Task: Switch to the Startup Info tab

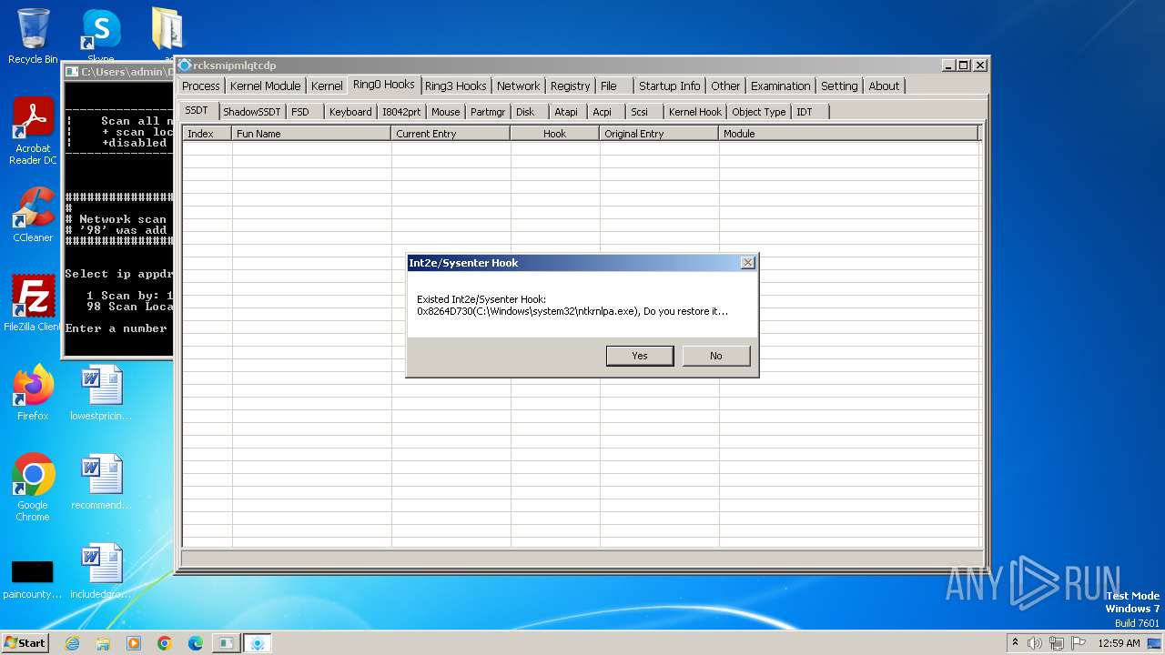Action: pyautogui.click(x=669, y=86)
